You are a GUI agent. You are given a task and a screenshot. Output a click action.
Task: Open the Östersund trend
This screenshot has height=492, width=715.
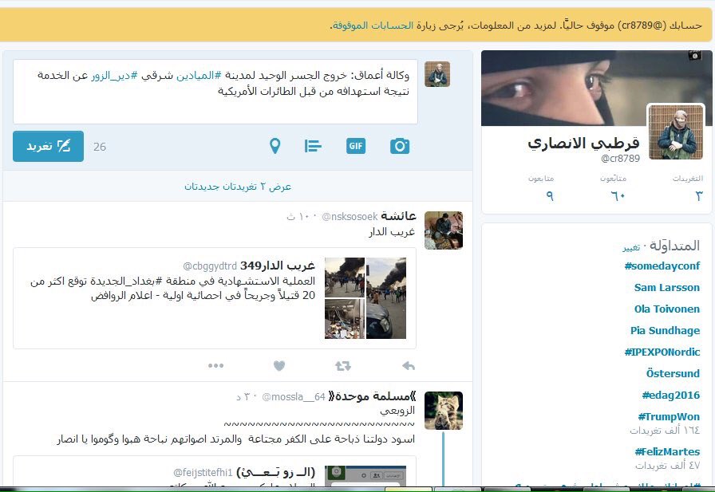point(673,373)
